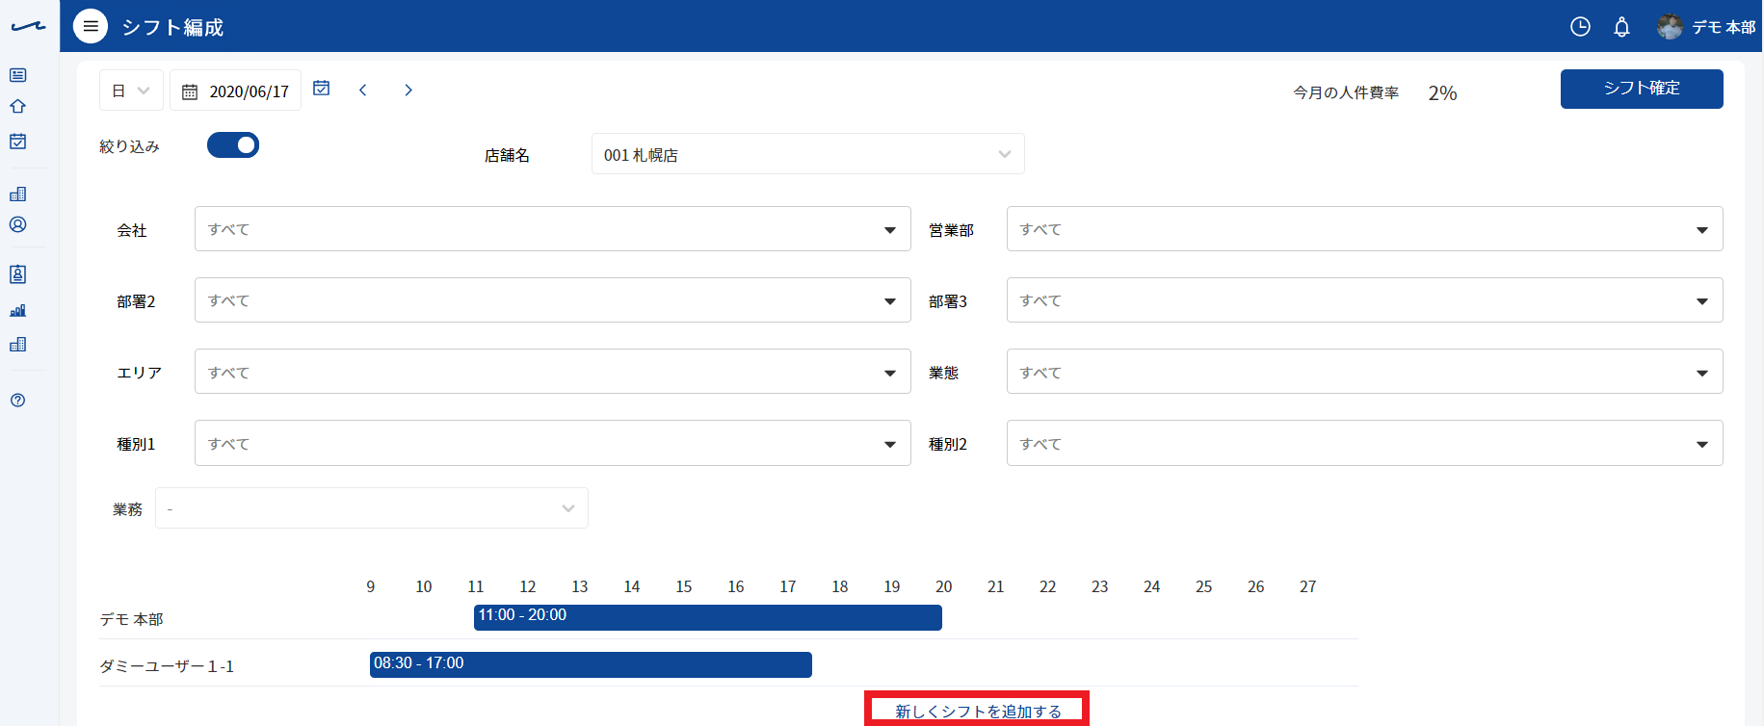Open the upper building sidebar icon
1764x726 pixels.
tap(17, 194)
